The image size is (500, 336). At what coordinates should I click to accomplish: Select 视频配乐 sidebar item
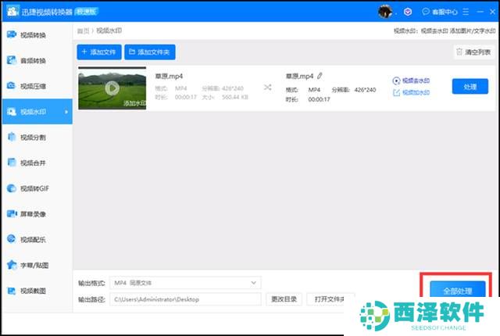[x=37, y=239]
